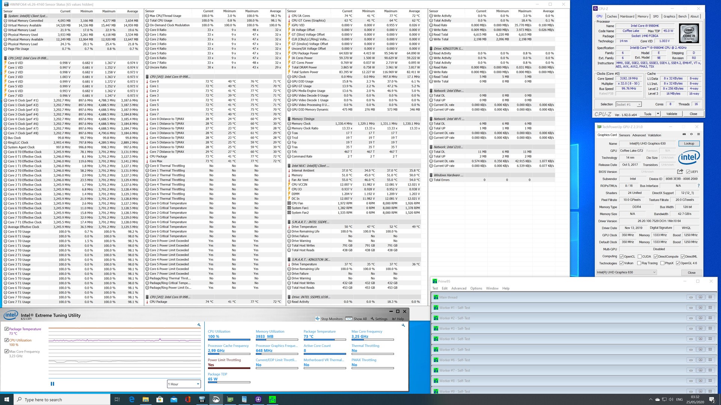Screen dimensions: 721x405
Task: Open the 1 Hour time range dropdown
Action: 184,384
